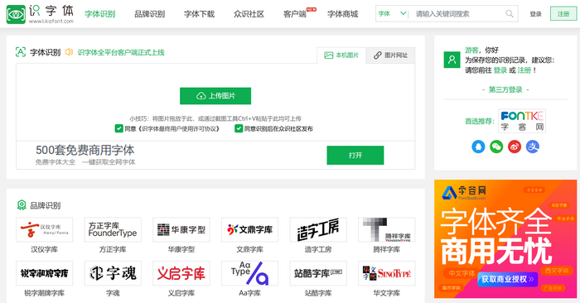Click the search magnifier icon
Screen dimensions: 580x303
coord(510,14)
